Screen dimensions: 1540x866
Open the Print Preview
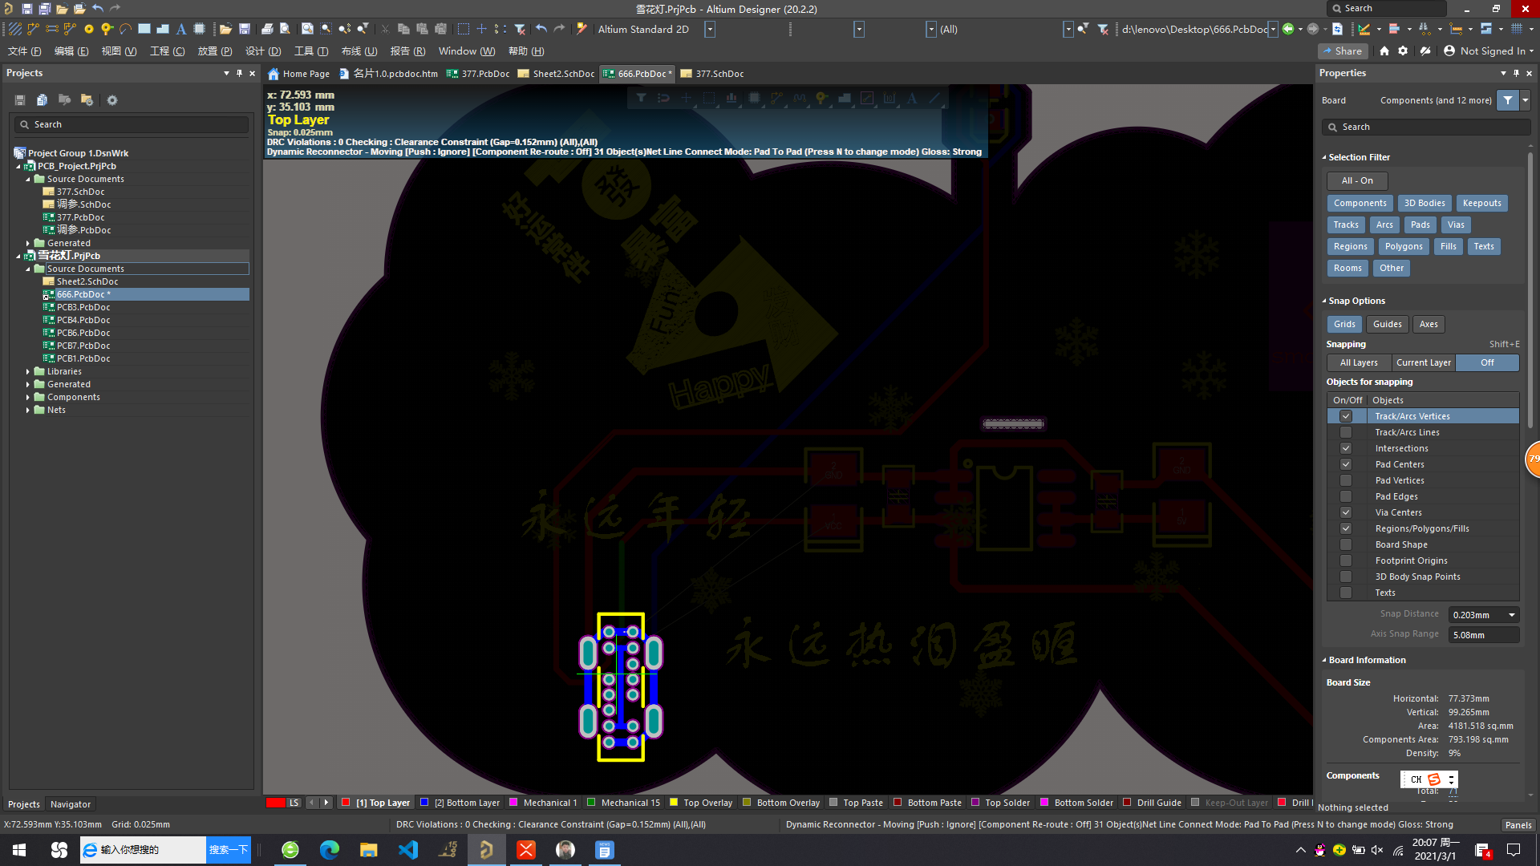click(x=284, y=30)
